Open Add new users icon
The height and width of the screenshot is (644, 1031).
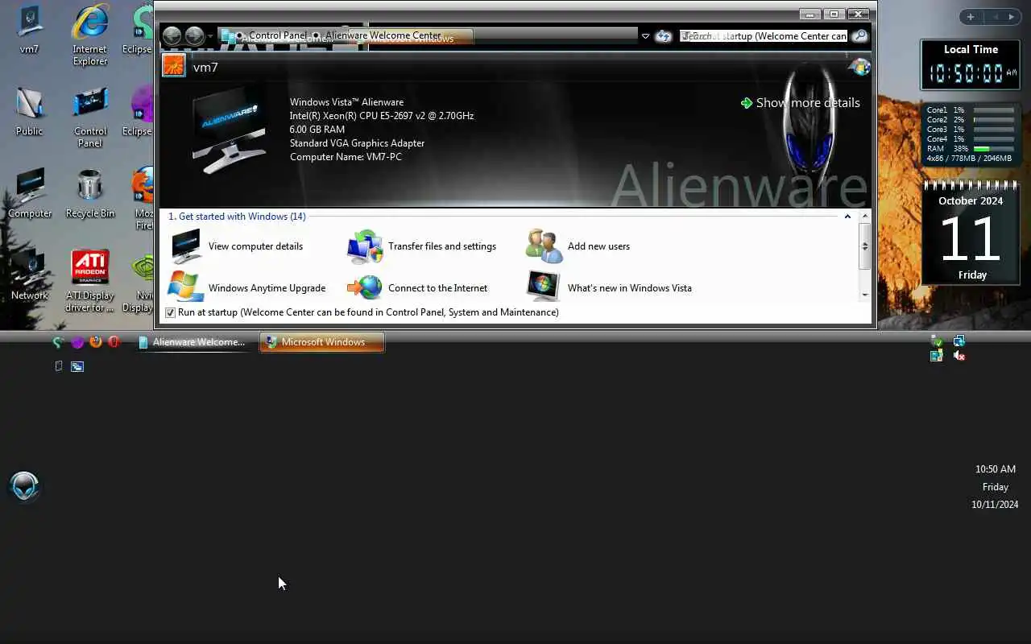coord(544,246)
